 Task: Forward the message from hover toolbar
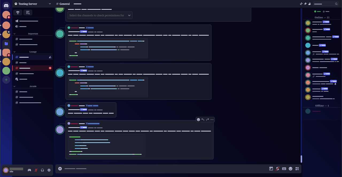point(207,120)
